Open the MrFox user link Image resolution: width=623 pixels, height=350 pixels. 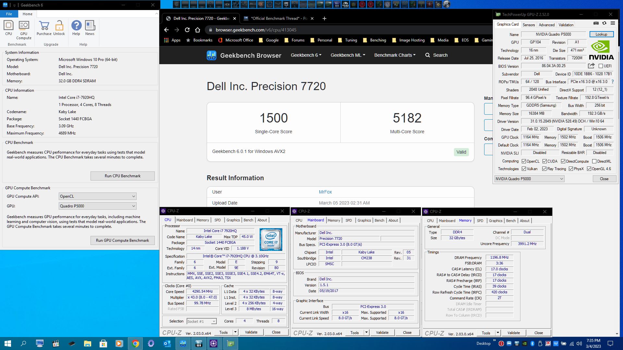coord(325,192)
